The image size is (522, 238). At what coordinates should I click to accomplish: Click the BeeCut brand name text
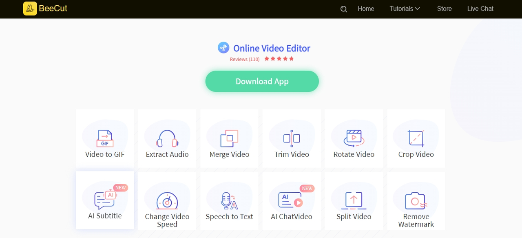[53, 9]
